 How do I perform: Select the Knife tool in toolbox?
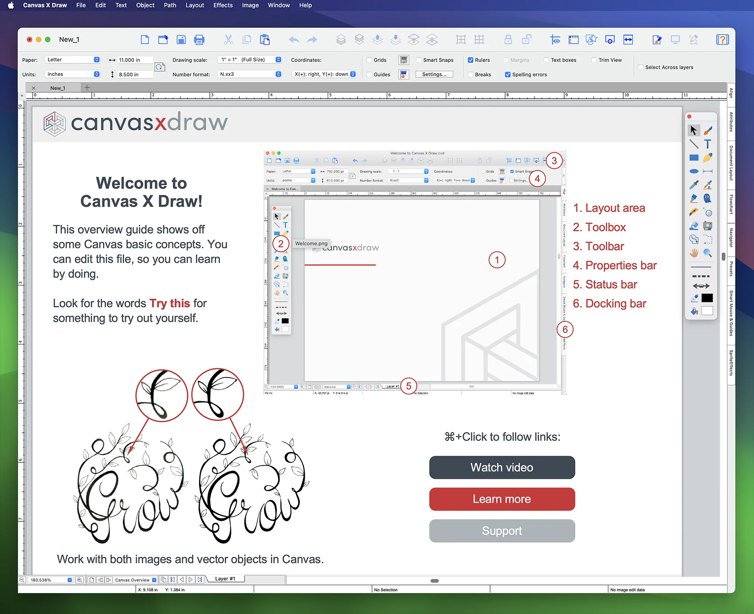[694, 212]
